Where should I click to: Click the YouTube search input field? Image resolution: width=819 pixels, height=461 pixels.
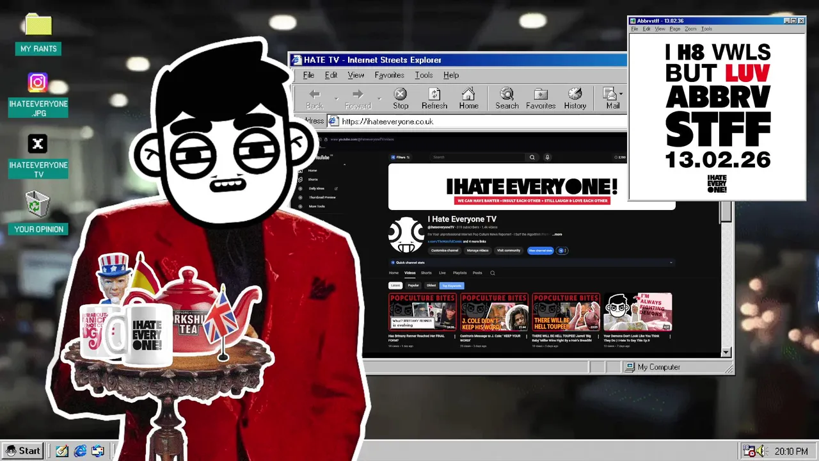[x=478, y=157]
